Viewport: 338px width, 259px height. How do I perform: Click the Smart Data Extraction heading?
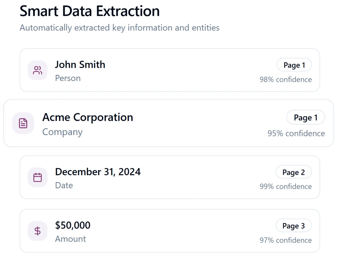[89, 11]
